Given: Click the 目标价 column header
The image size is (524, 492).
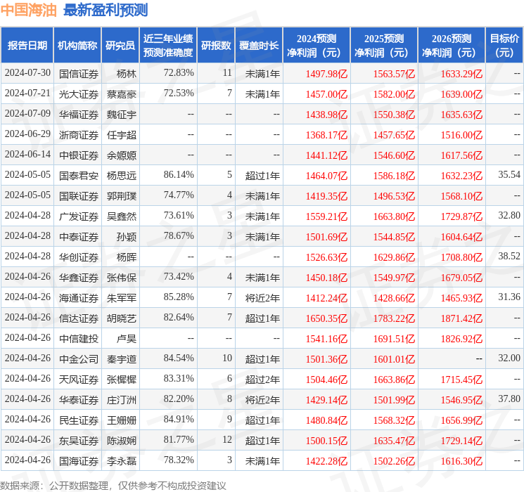Looking at the screenshot, I should point(504,46).
